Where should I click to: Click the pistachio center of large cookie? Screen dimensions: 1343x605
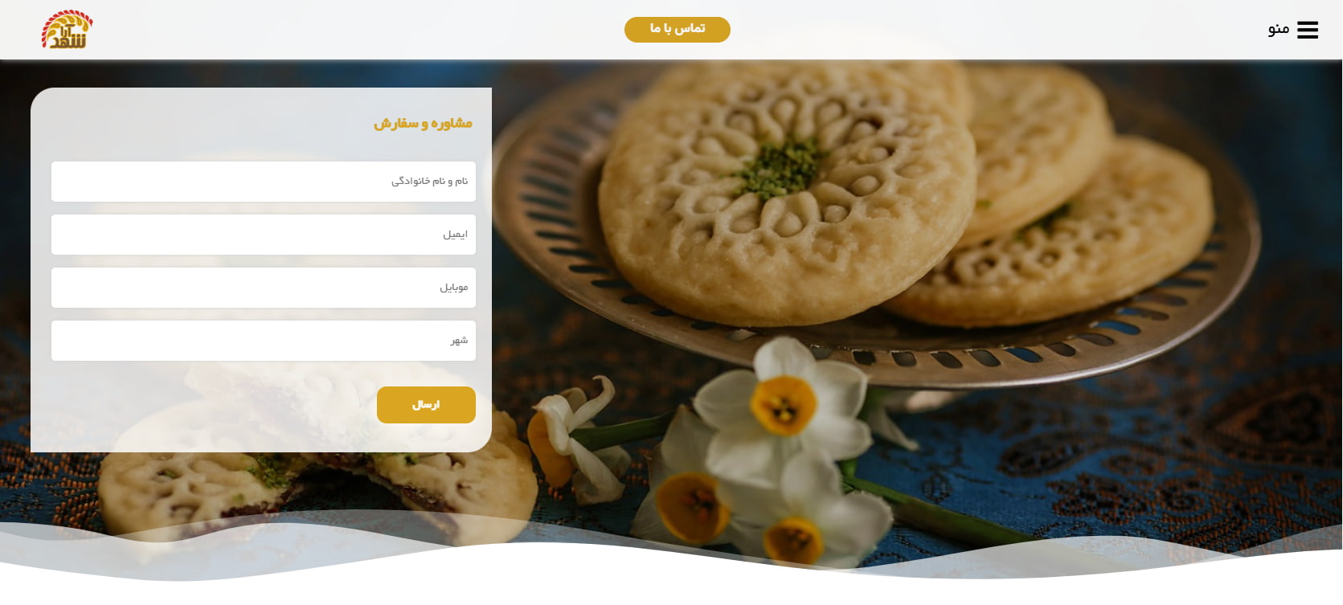[x=778, y=168]
